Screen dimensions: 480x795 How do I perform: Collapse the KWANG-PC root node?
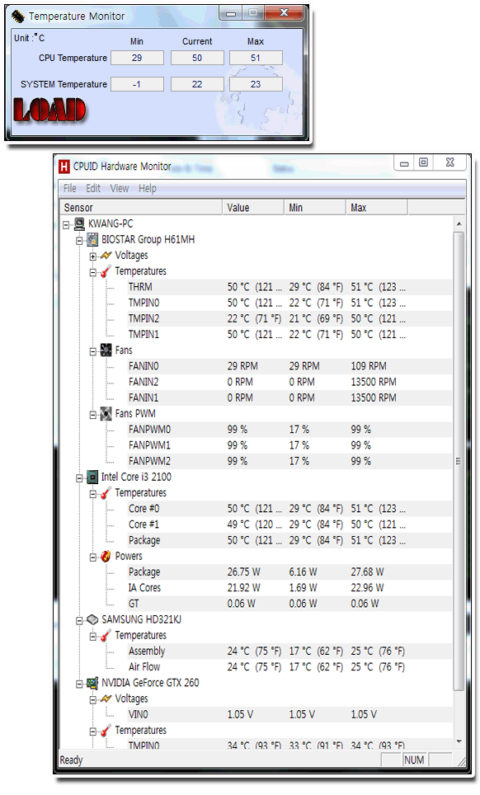coord(66,224)
